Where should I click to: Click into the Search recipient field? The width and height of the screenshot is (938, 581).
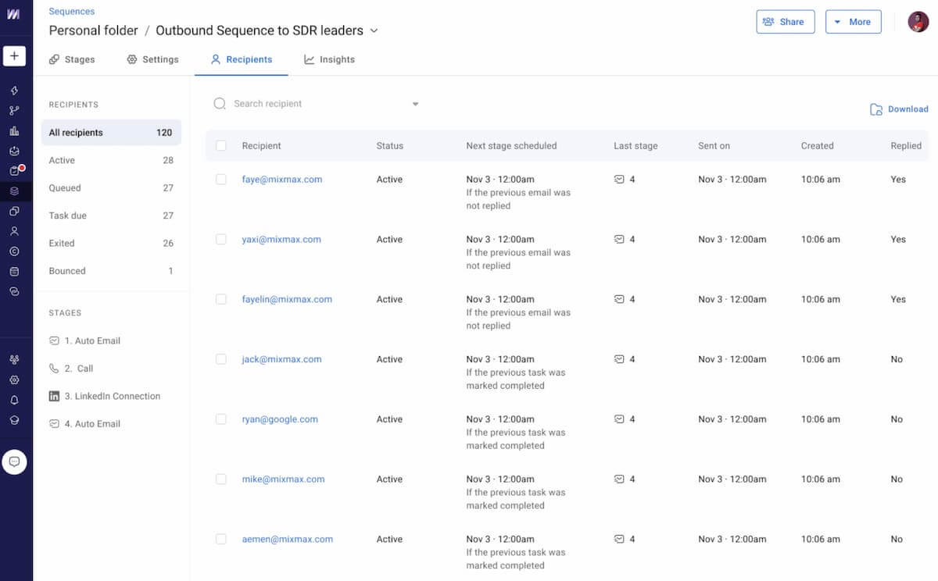coord(313,104)
